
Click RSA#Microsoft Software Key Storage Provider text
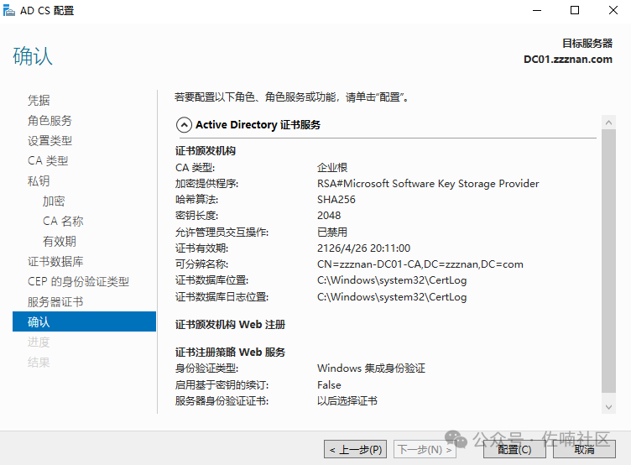point(428,184)
